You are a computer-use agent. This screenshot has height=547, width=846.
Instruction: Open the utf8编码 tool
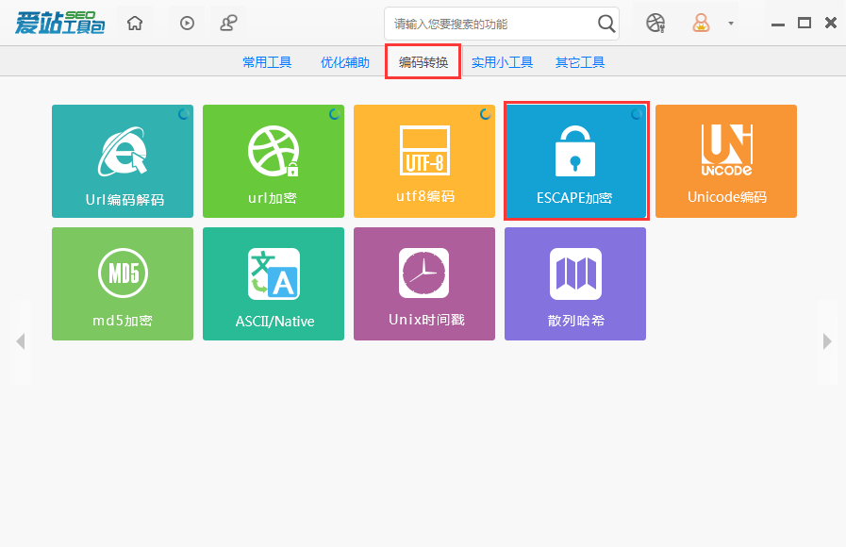[423, 160]
